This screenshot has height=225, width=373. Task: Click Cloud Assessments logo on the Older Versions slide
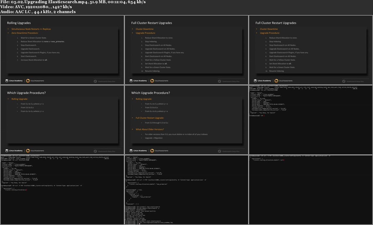click(160, 151)
